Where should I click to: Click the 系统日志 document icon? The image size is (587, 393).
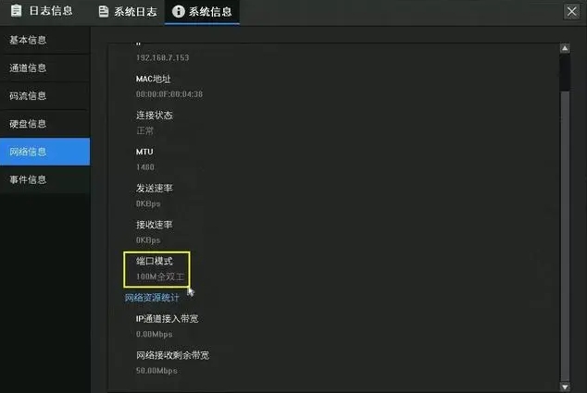(104, 12)
